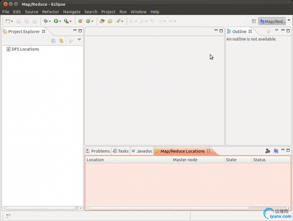This screenshot has width=293, height=221.
Task: Click the Next Annotation icon
Action: pos(132,21)
